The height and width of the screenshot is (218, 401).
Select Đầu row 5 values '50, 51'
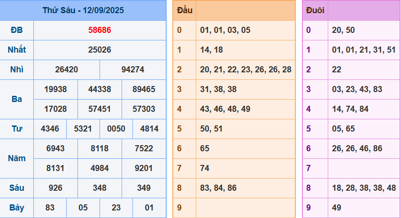point(211,128)
